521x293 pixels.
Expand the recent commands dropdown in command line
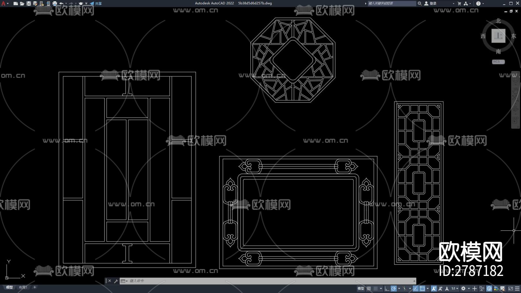click(x=124, y=281)
